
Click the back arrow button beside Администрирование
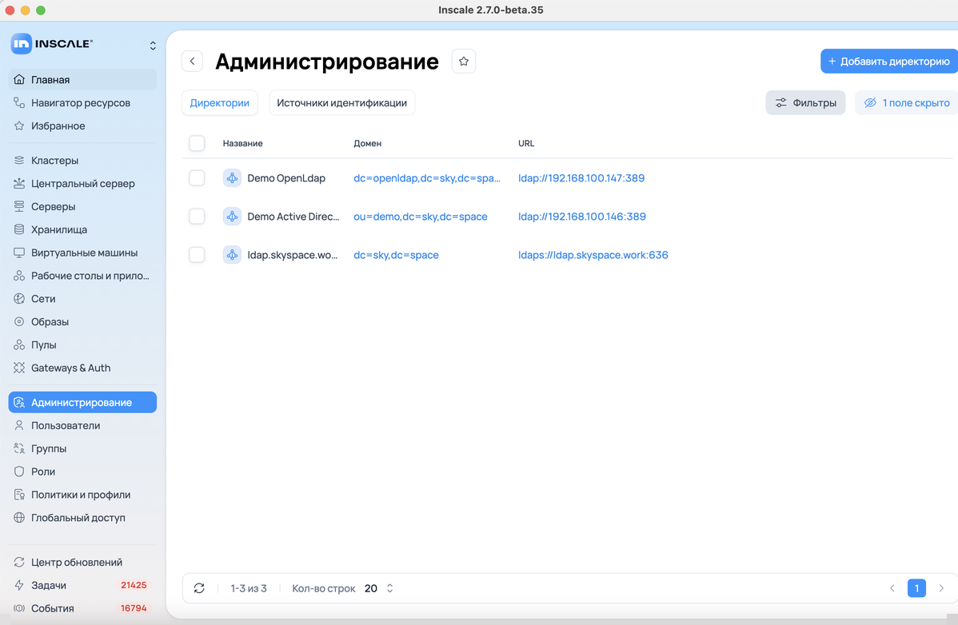point(193,61)
